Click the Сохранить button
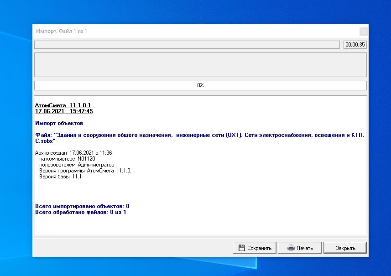This screenshot has width=391, height=276. tap(255, 248)
